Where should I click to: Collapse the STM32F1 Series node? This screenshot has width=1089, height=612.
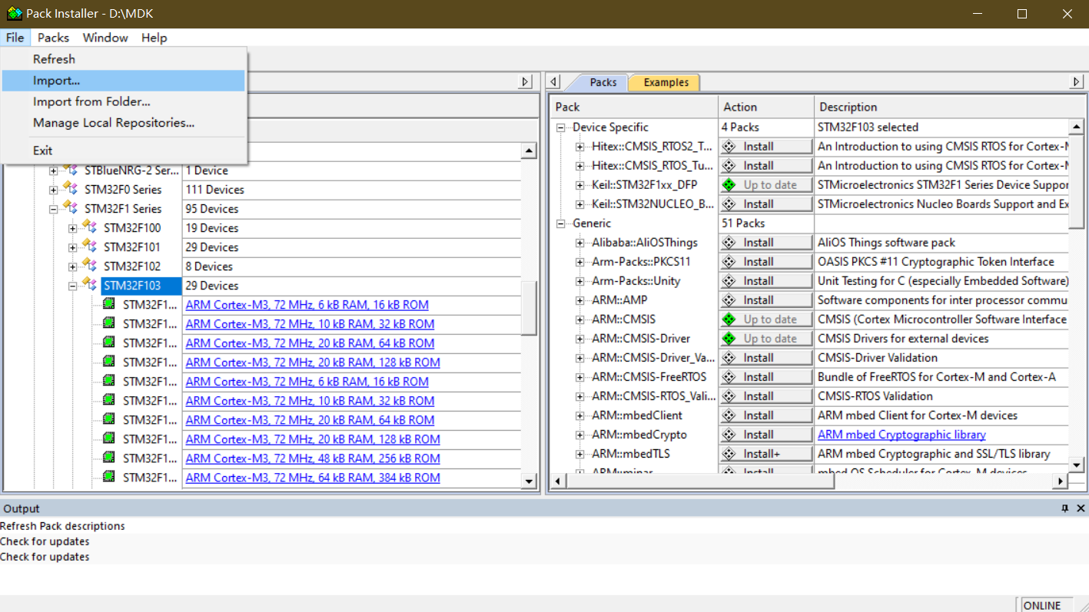(x=54, y=209)
